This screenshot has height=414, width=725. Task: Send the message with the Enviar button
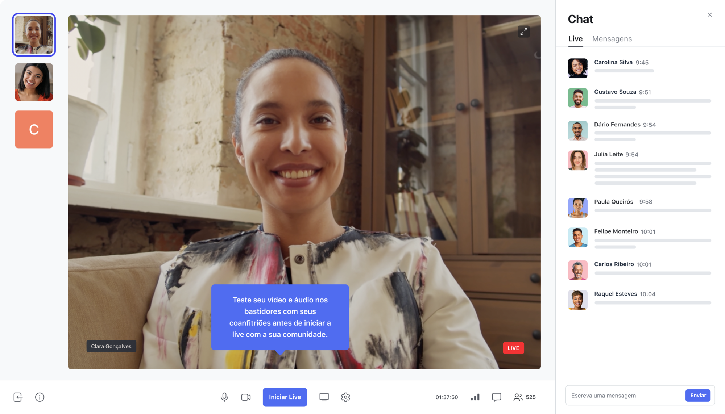pos(698,395)
